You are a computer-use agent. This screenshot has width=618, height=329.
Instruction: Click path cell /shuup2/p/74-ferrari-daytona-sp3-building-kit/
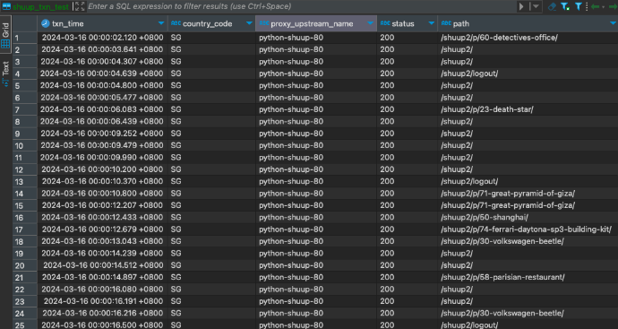coord(528,229)
